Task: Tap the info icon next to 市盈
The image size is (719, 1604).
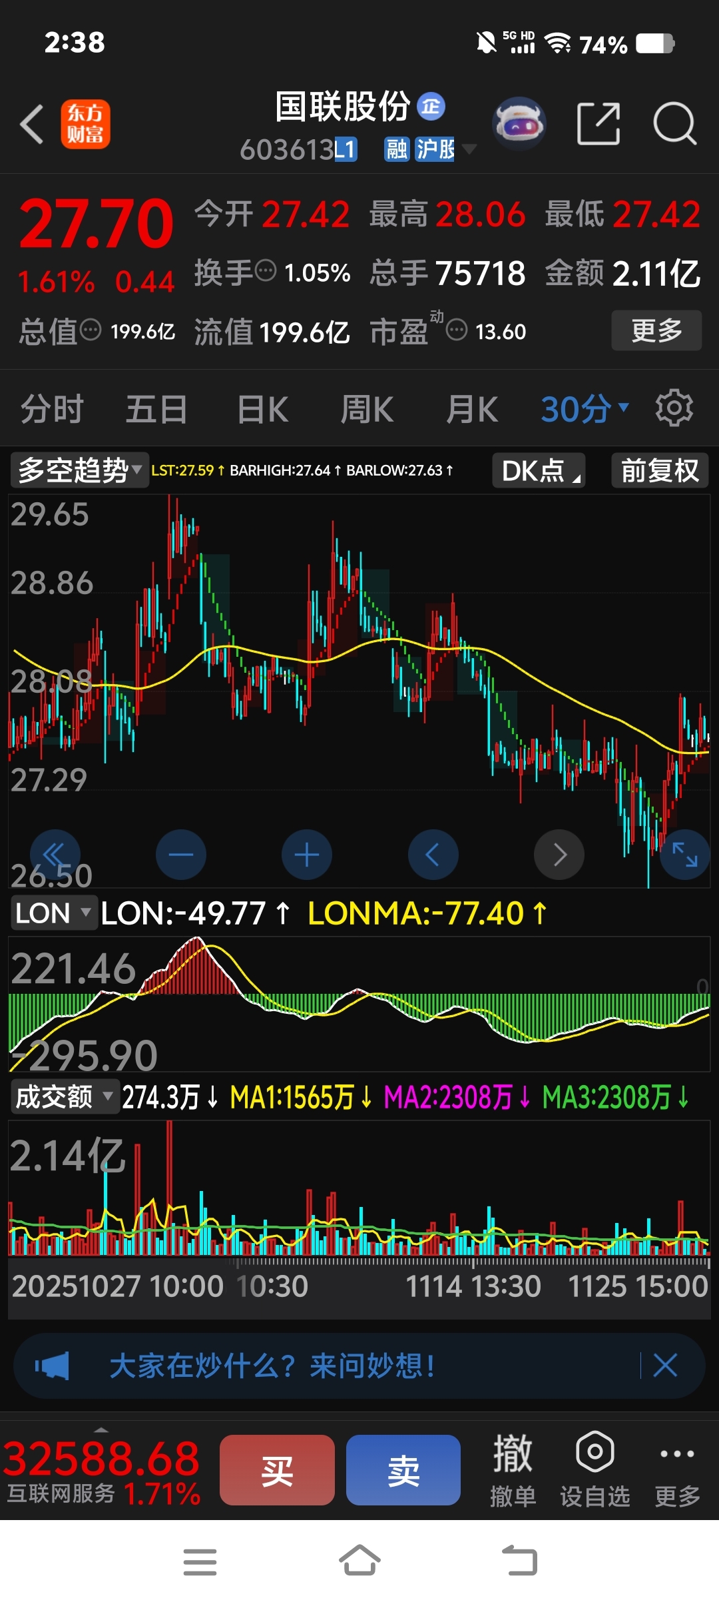Action: 457,330
